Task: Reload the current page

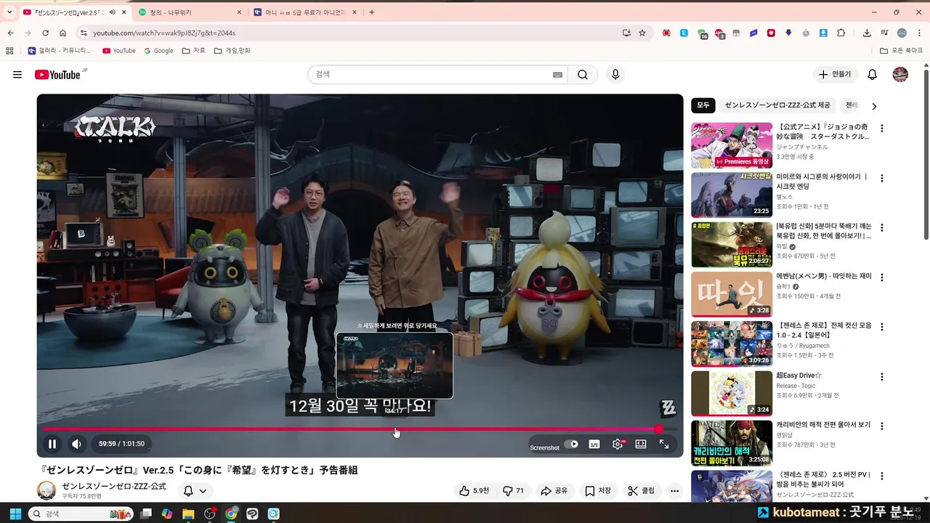Action: [x=45, y=33]
